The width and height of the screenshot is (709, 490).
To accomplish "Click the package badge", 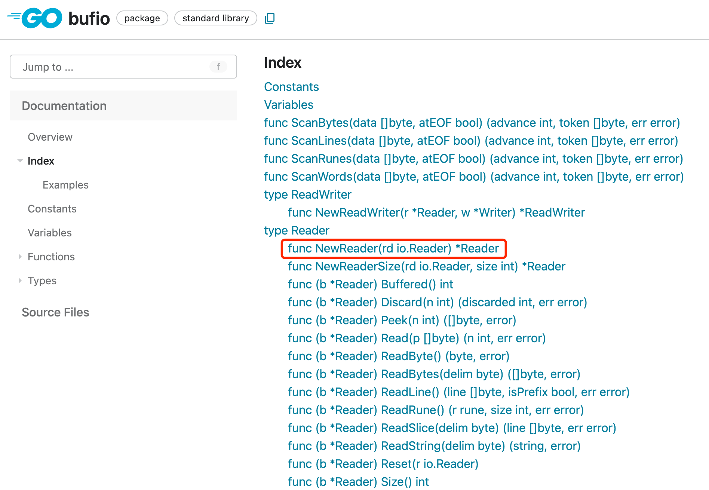I will 142,18.
